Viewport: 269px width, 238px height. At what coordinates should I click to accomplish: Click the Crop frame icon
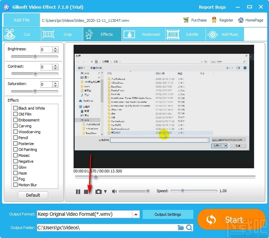pyautogui.click(x=49, y=34)
